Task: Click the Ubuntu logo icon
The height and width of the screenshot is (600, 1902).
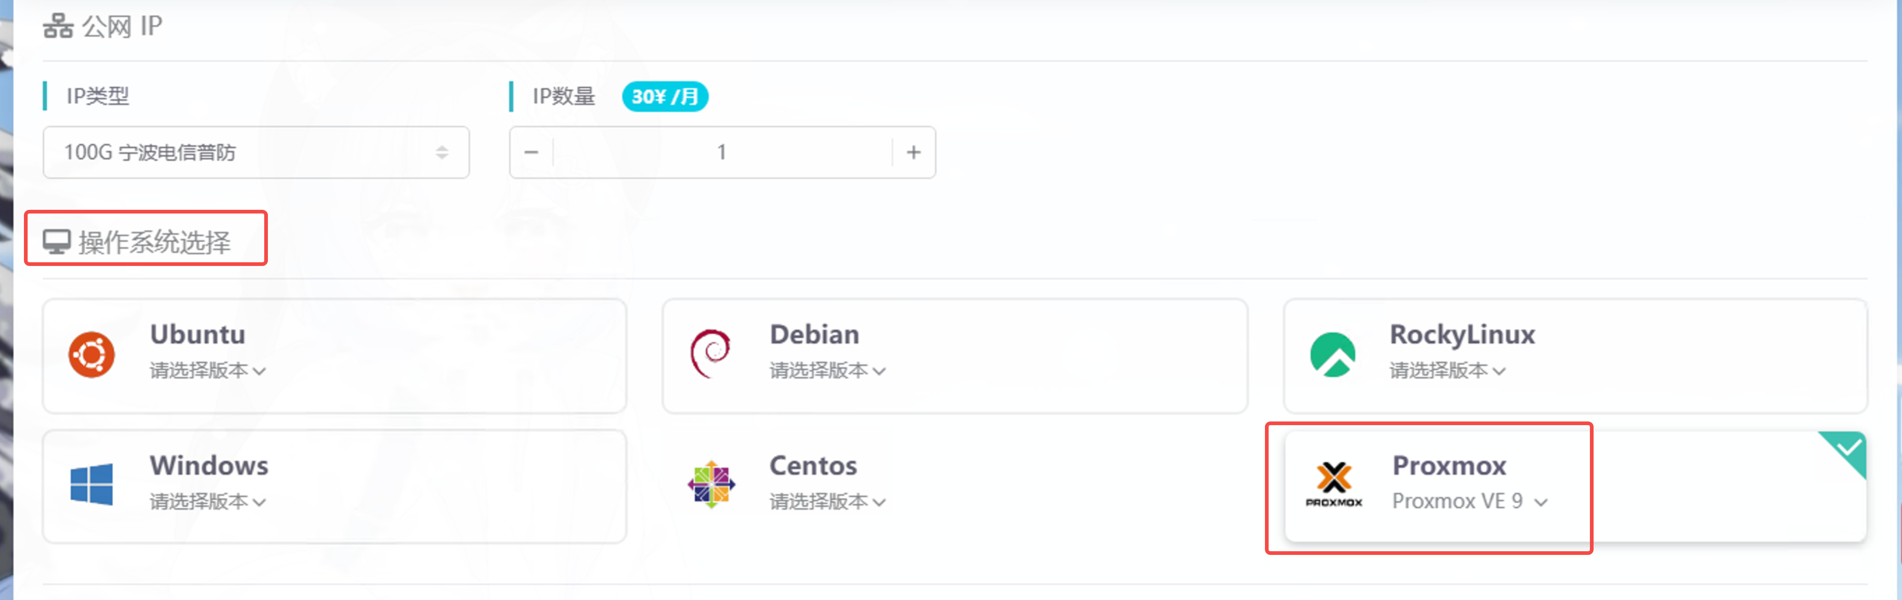Action: point(92,355)
